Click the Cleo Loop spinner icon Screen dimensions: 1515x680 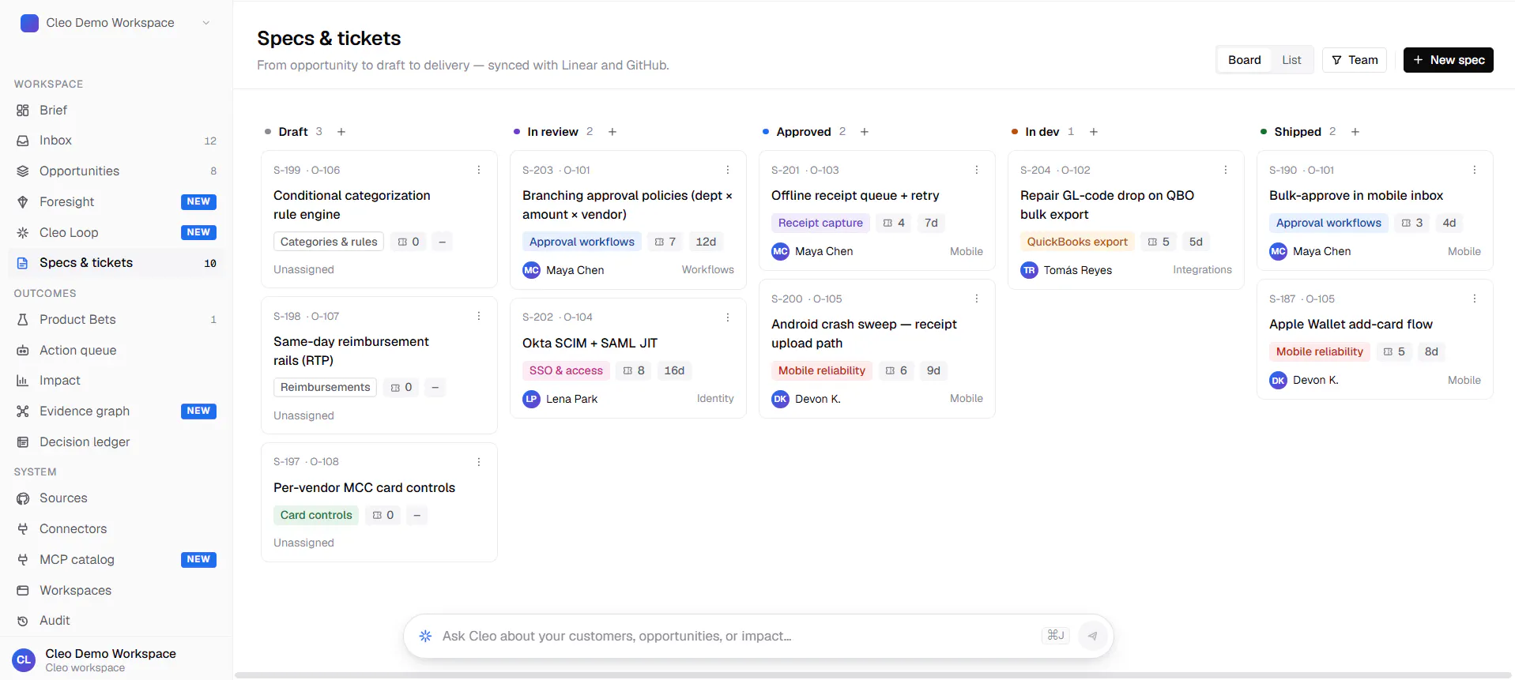point(23,233)
